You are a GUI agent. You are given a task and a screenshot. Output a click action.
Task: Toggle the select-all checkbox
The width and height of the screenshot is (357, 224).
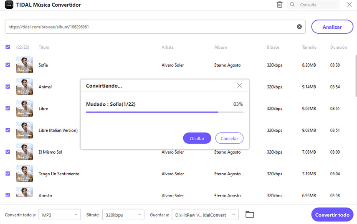tap(8, 47)
